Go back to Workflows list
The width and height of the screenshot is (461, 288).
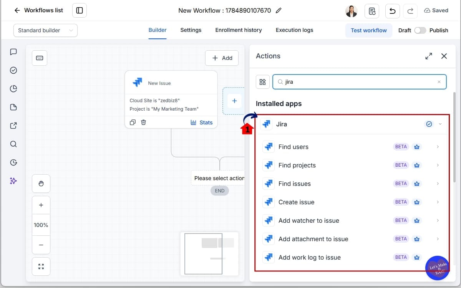[38, 10]
